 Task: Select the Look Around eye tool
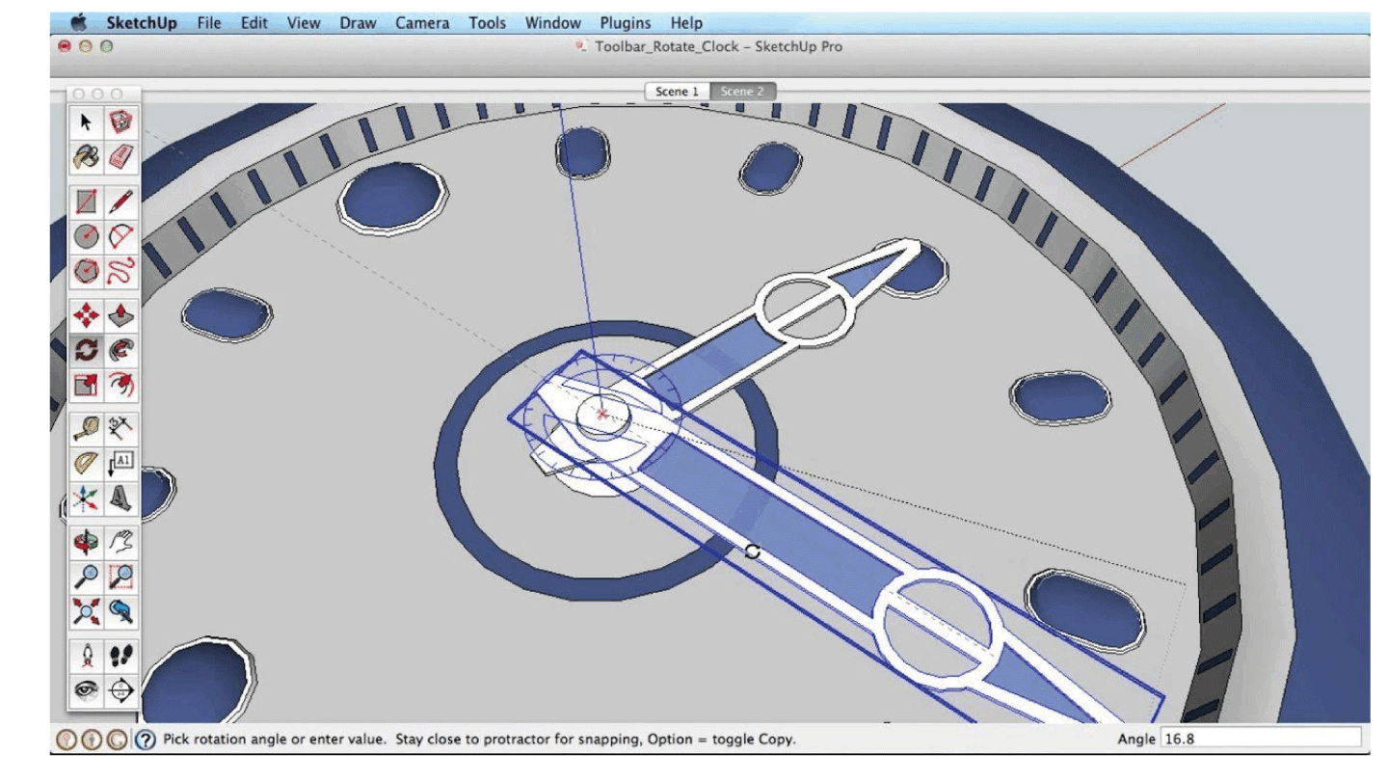coord(87,690)
